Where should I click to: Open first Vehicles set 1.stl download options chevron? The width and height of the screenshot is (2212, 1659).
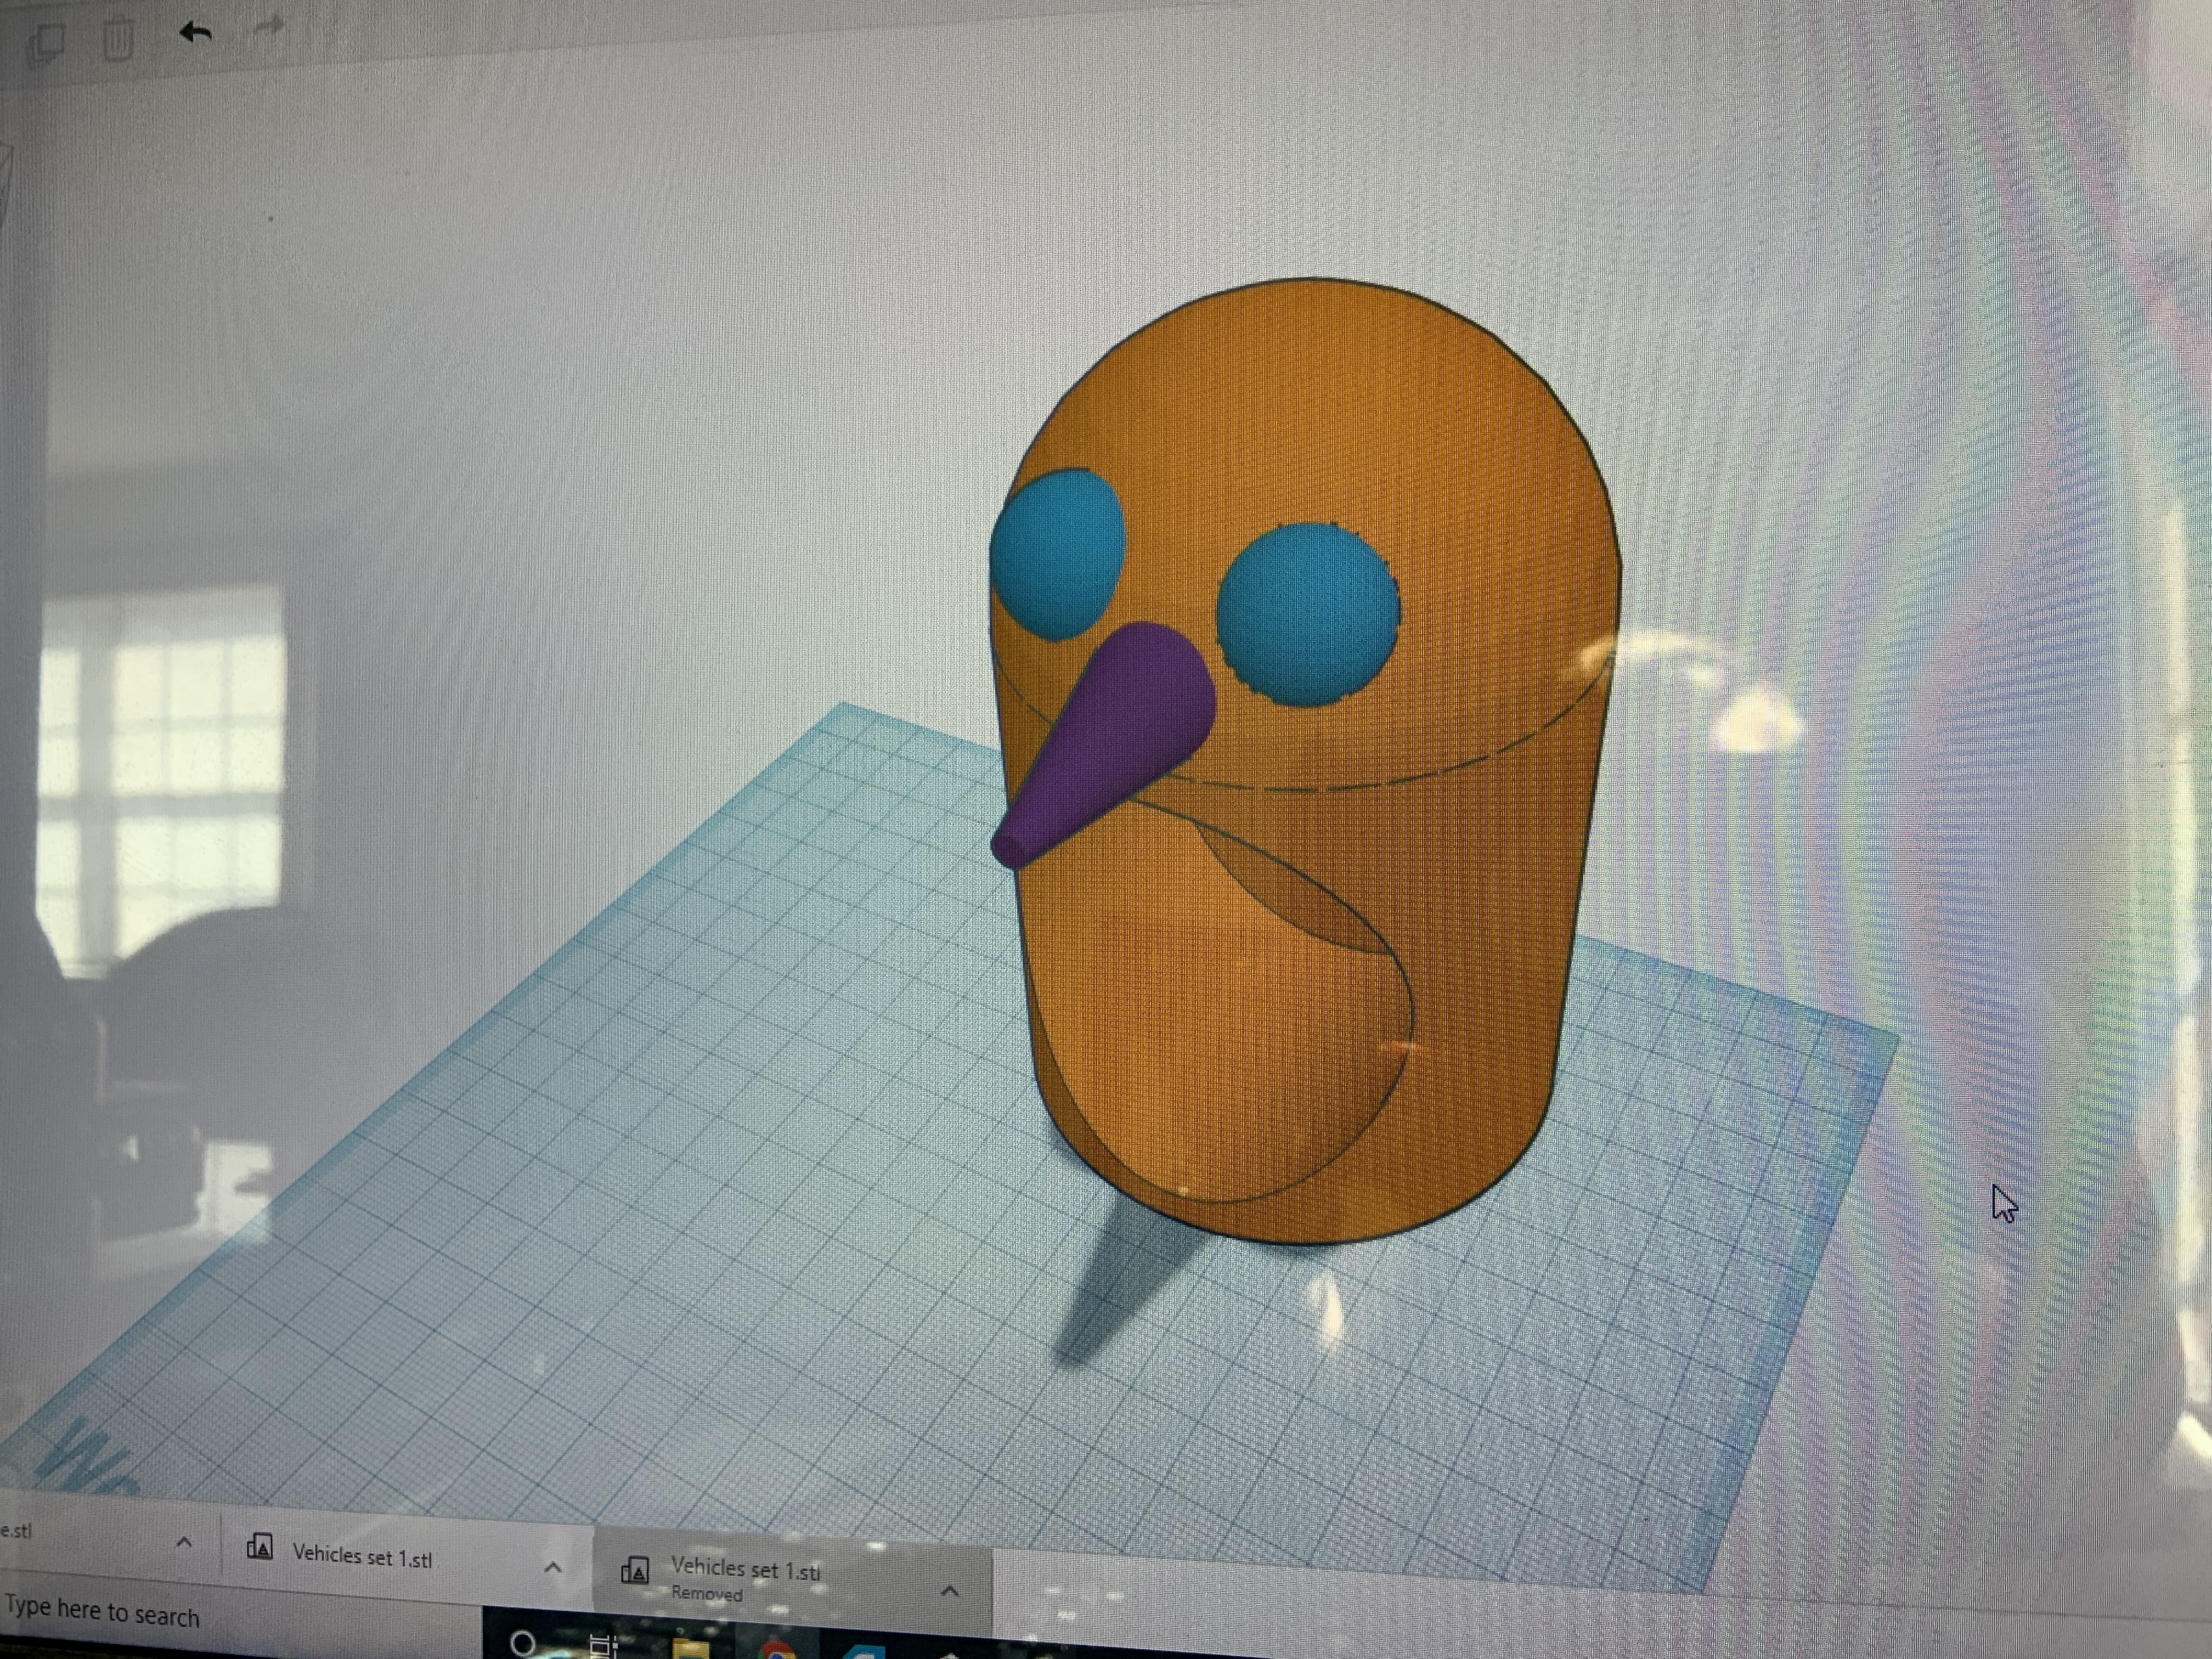[x=552, y=1567]
